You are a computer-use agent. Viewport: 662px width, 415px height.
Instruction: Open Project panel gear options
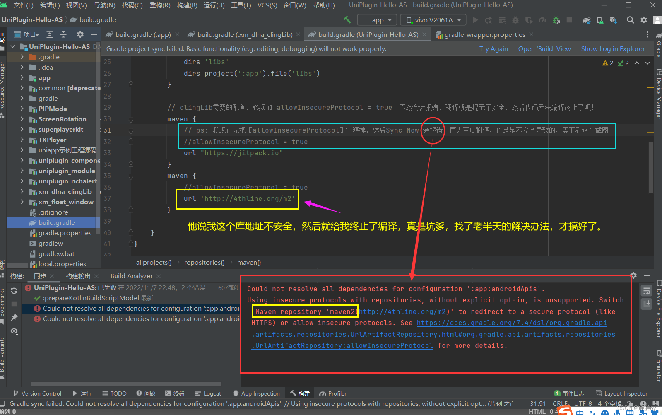[x=80, y=34]
